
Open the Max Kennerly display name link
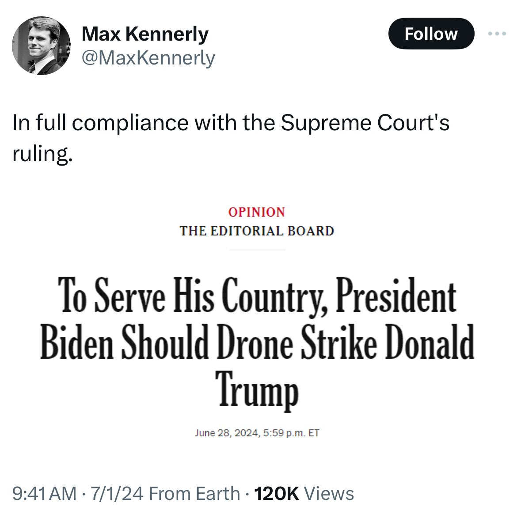click(145, 34)
